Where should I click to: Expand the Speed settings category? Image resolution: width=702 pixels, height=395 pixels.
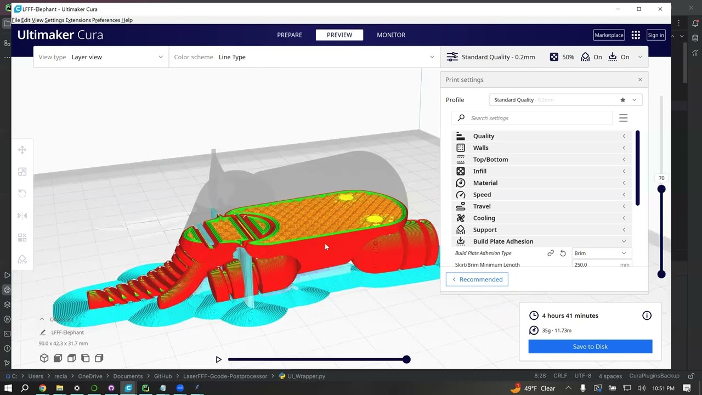pos(542,195)
